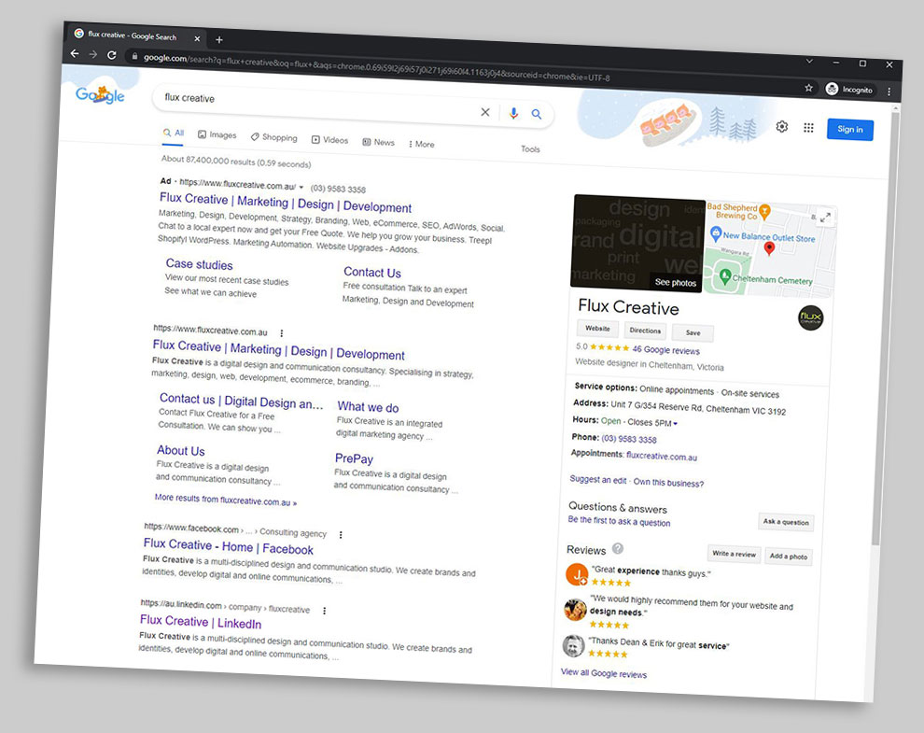This screenshot has width=924, height=733.
Task: Open the Case studies sitelink
Action: click(x=199, y=264)
